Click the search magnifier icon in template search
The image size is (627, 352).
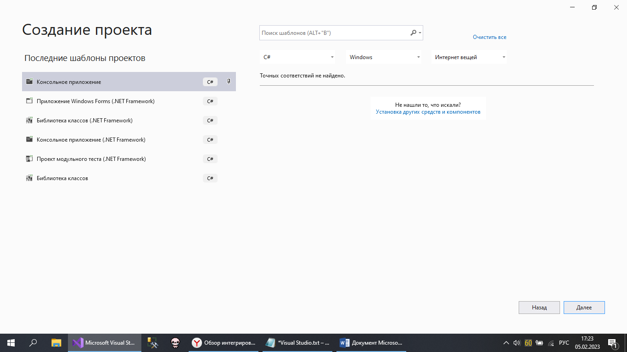point(413,33)
